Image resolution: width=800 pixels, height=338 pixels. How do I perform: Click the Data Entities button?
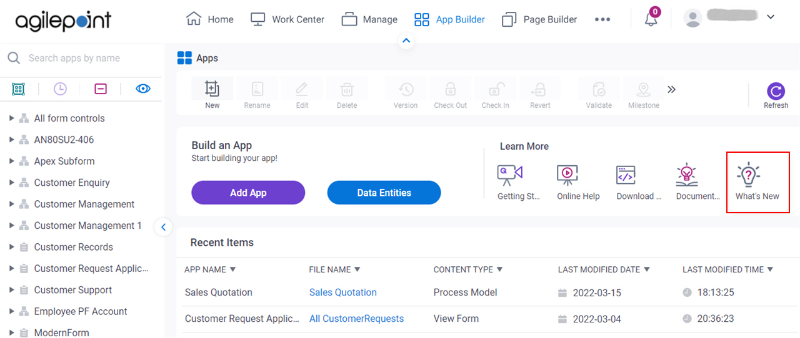click(x=384, y=193)
